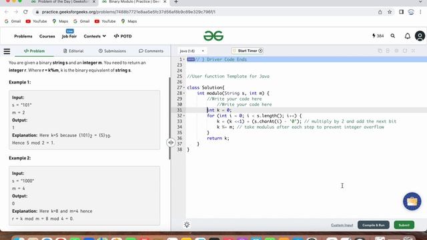This screenshot has width=427, height=240.
Task: Open the Chrome three-dot menu
Action: pos(420,12)
